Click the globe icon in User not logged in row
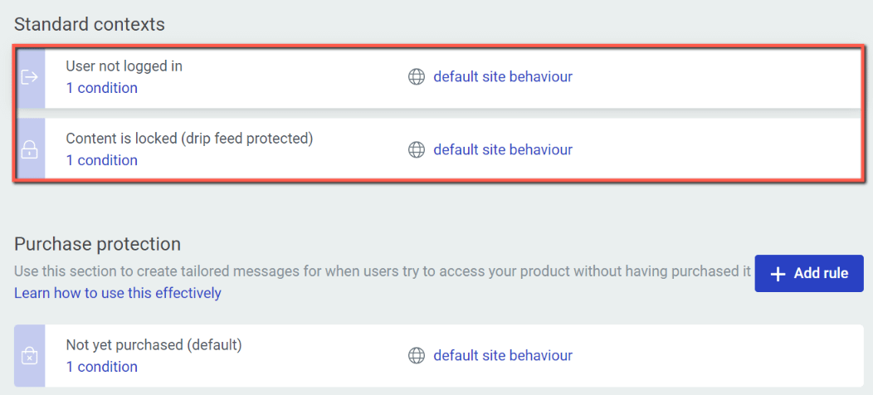The height and width of the screenshot is (395, 873). pyautogui.click(x=417, y=77)
